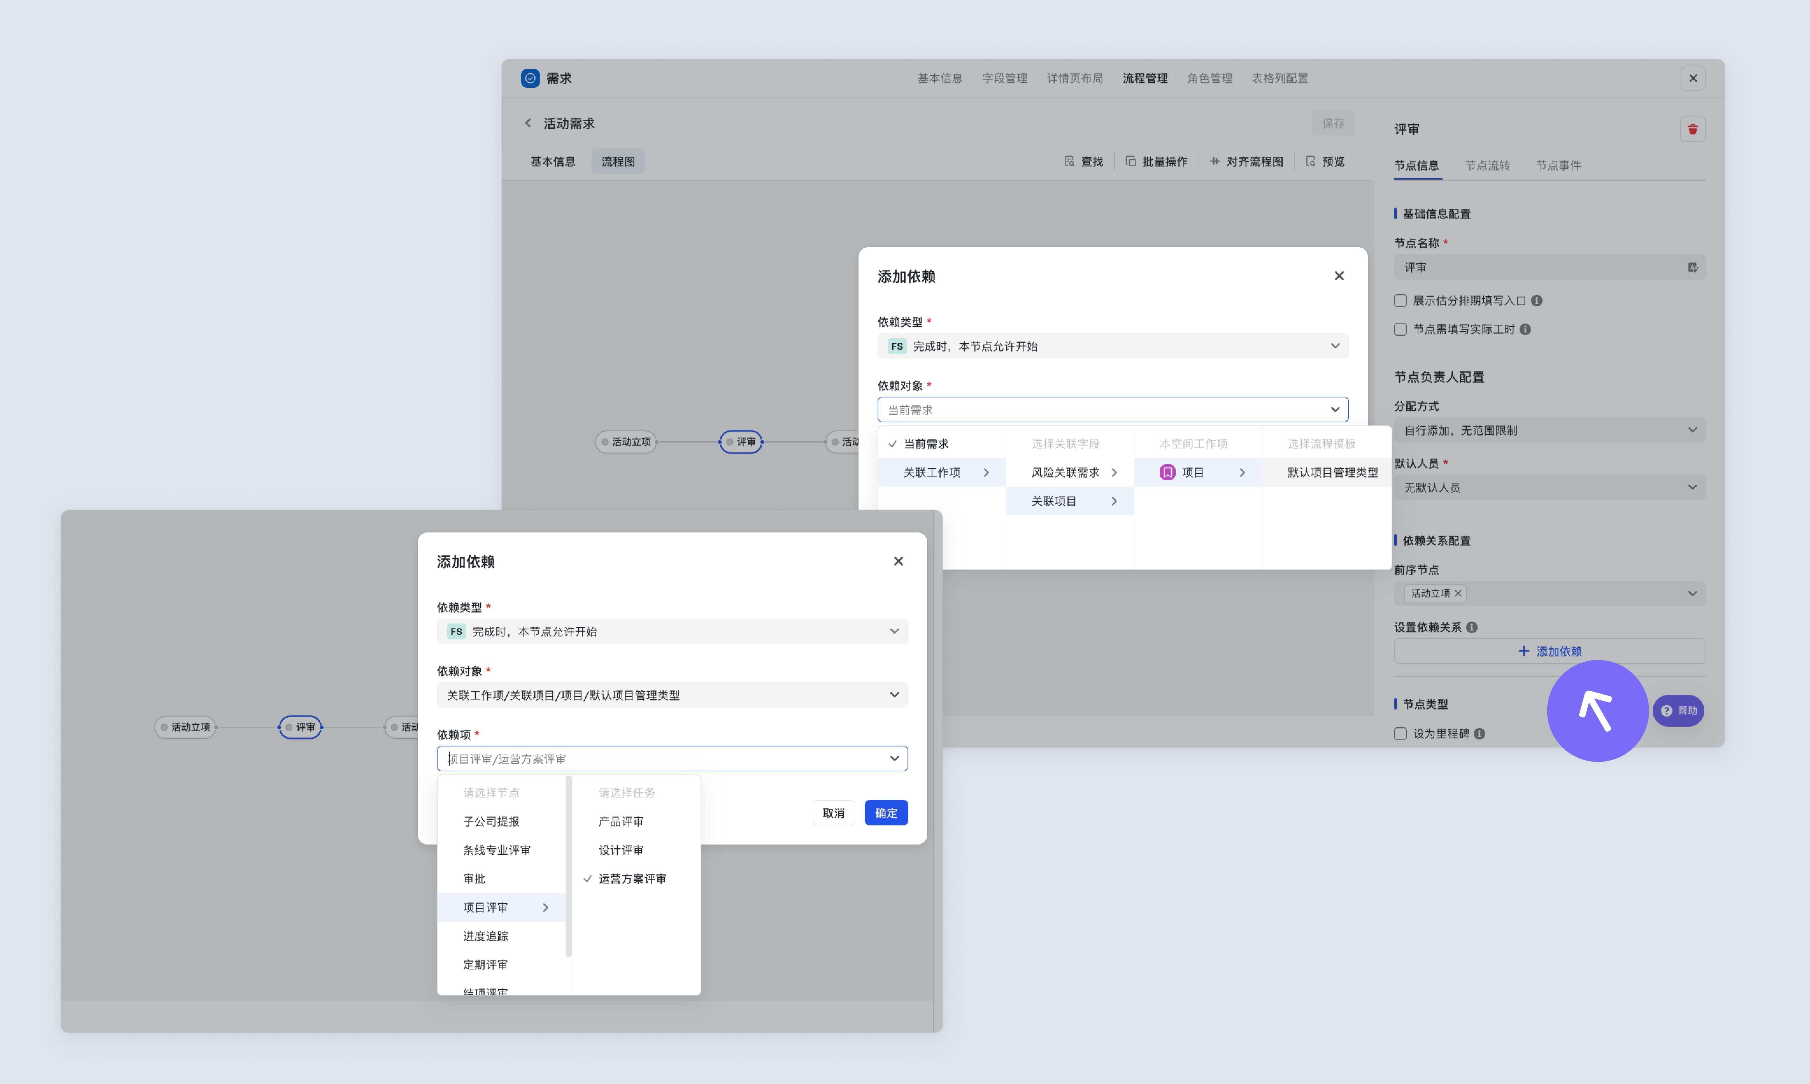Show info for 节点需填写实际工时
The image size is (1810, 1084).
pyautogui.click(x=1525, y=330)
